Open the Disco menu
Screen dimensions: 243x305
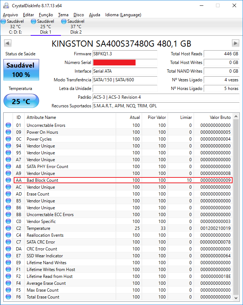(x=79, y=15)
